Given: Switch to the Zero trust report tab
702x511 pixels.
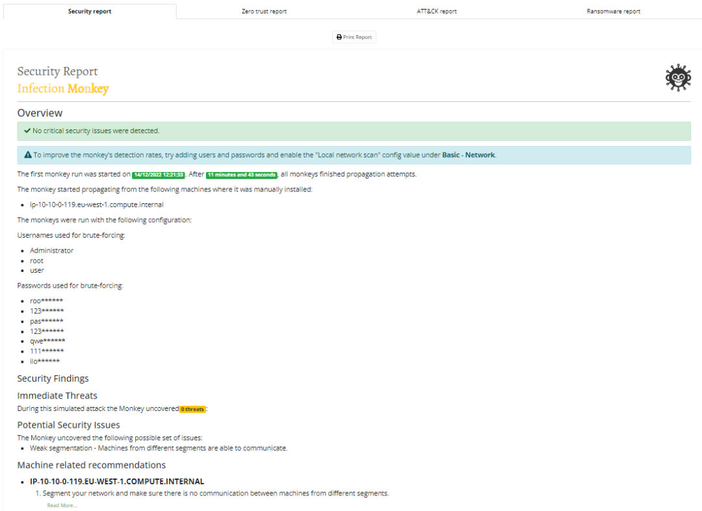Looking at the screenshot, I should pyautogui.click(x=264, y=11).
